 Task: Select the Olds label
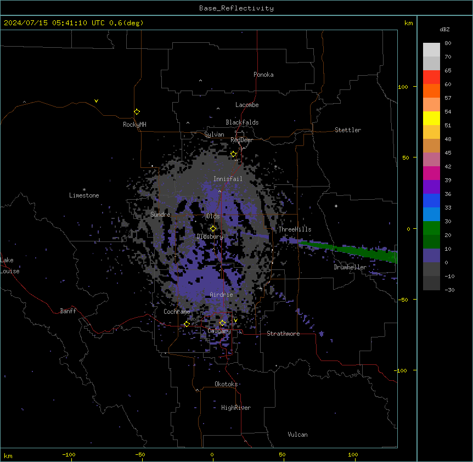(x=213, y=216)
